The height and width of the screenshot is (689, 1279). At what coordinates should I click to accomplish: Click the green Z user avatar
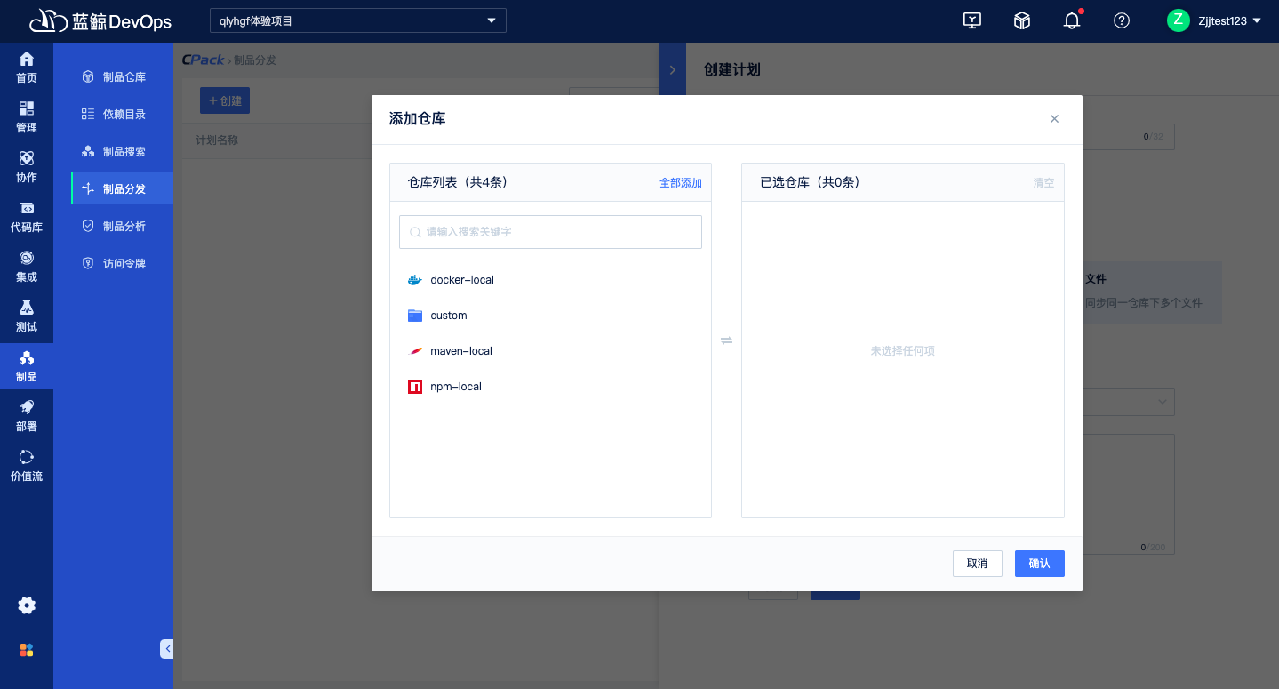pyautogui.click(x=1178, y=20)
